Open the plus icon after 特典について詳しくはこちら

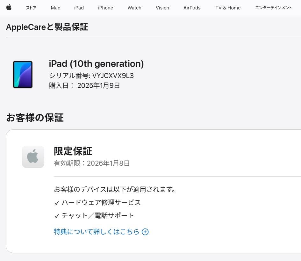click(x=145, y=232)
